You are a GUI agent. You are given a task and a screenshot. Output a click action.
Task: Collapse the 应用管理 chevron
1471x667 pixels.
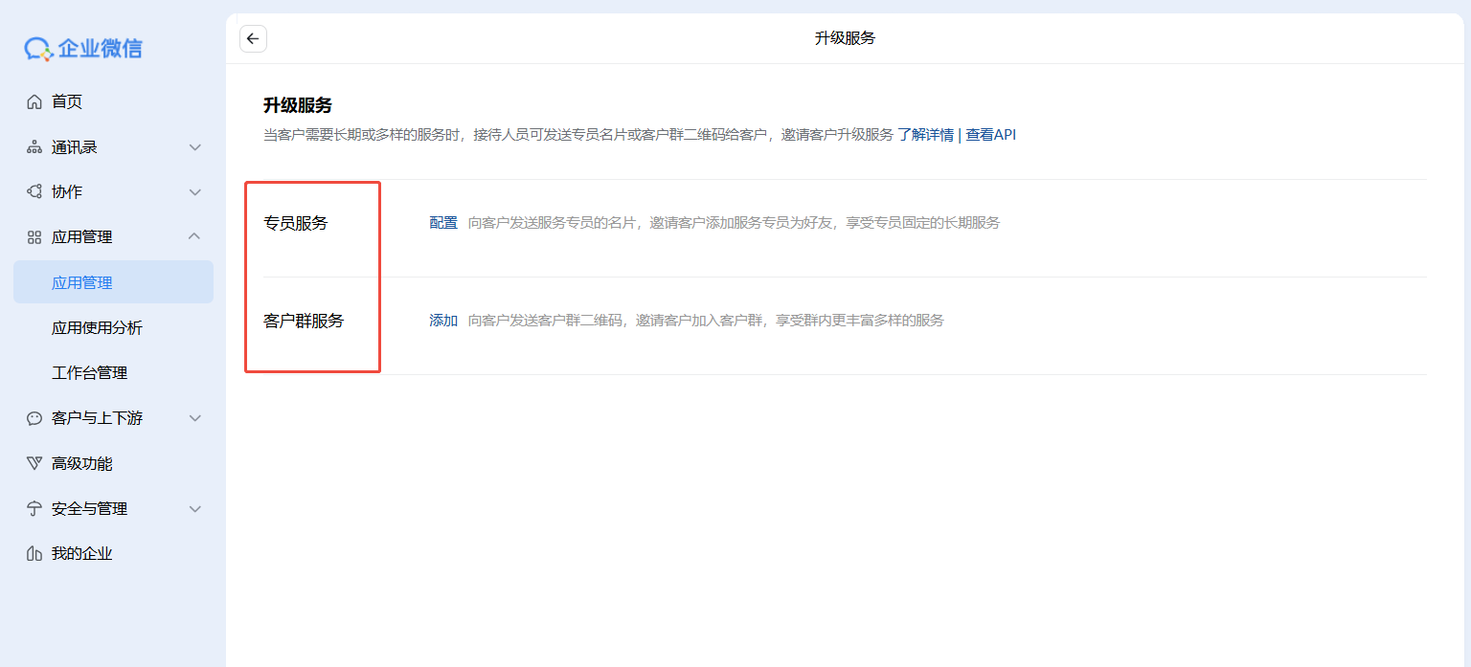195,236
